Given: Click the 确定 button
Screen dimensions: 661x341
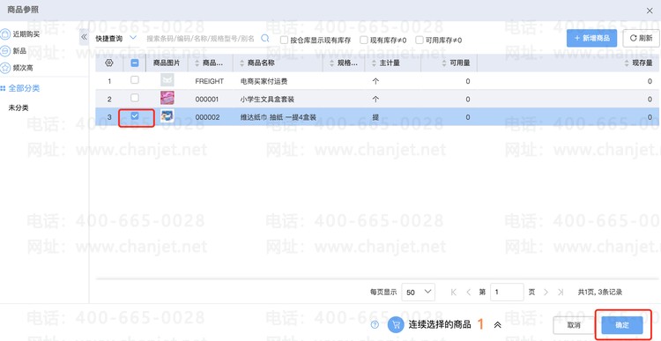Looking at the screenshot, I should (x=622, y=325).
